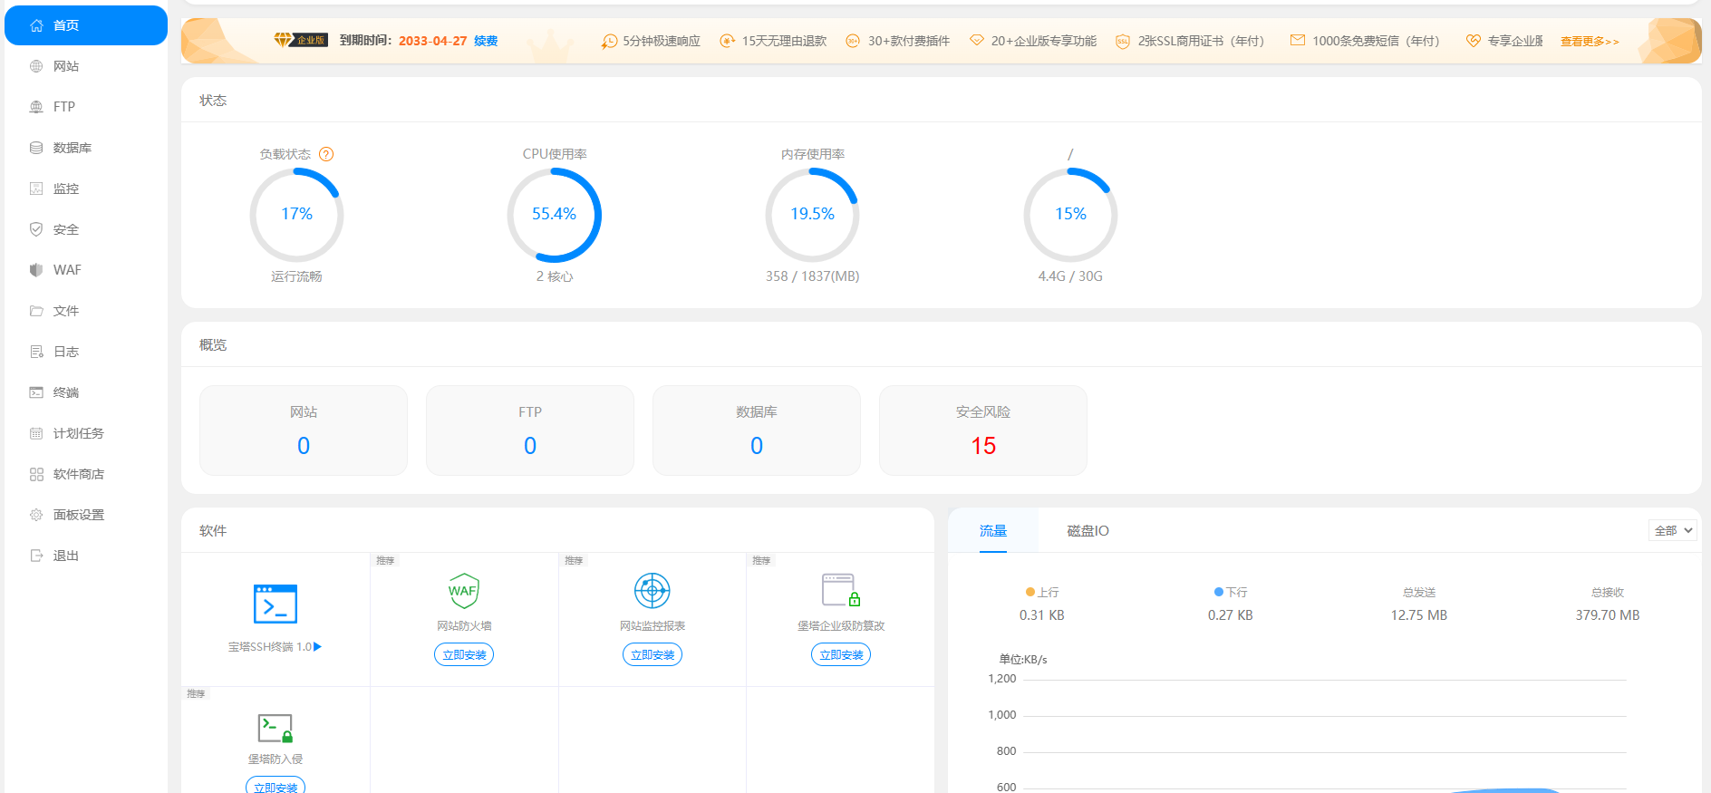Open the 宝塔SSH终端 software icon
1711x793 pixels.
(x=275, y=604)
